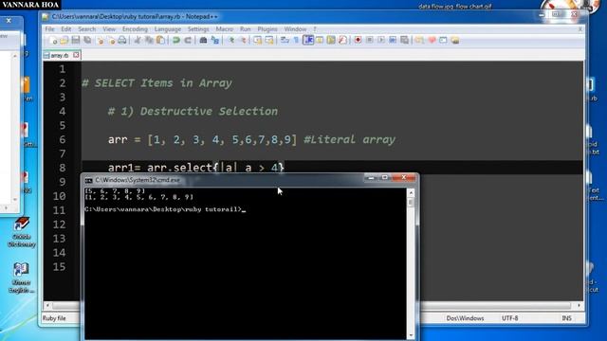The image size is (607, 341).
Task: Open the Language menu
Action: pos(168,29)
